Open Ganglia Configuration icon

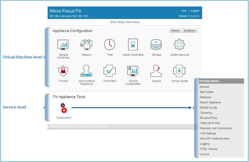[133, 71]
